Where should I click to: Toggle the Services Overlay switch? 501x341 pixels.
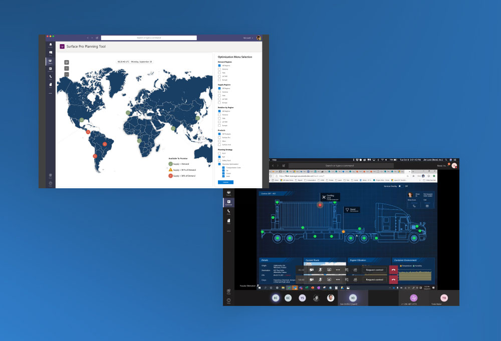pyautogui.click(x=400, y=186)
